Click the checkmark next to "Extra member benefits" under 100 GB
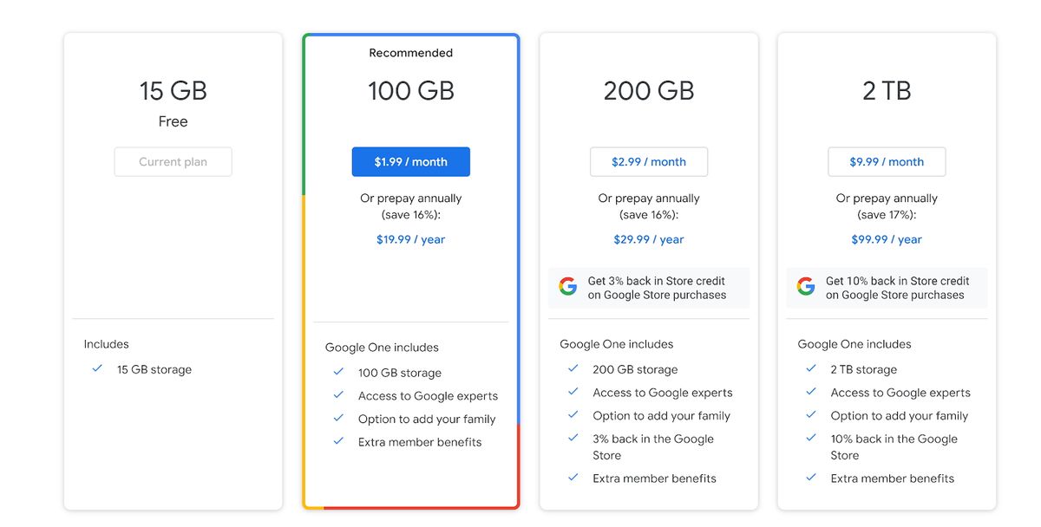Screen dimensions: 1041x527 [338, 441]
